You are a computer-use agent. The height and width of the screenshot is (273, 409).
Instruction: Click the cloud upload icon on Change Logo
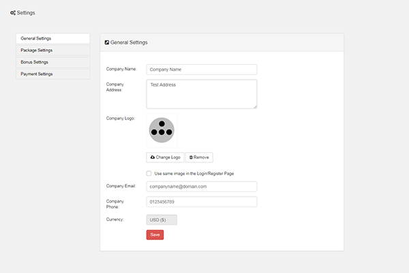(153, 157)
